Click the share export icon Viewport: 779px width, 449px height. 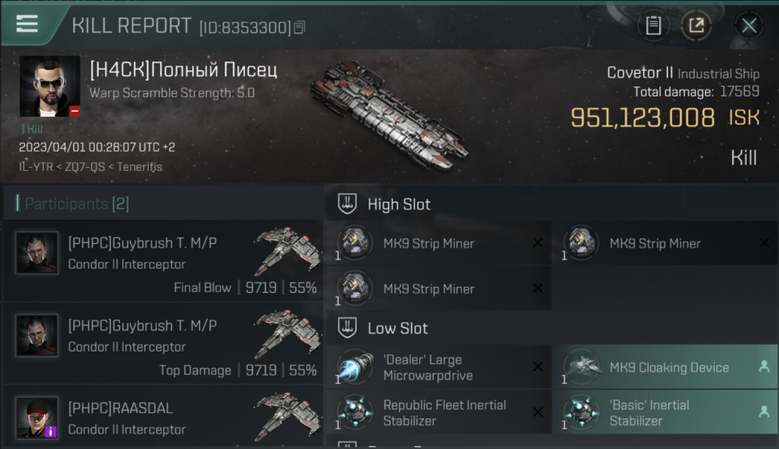[x=696, y=25]
